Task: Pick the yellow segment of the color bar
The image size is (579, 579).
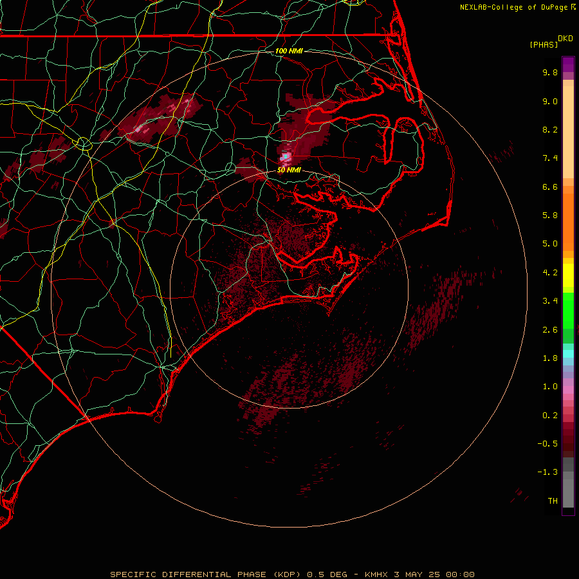Action: click(x=568, y=275)
